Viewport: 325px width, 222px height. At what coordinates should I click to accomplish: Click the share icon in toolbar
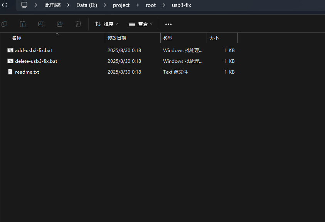pyautogui.click(x=60, y=24)
